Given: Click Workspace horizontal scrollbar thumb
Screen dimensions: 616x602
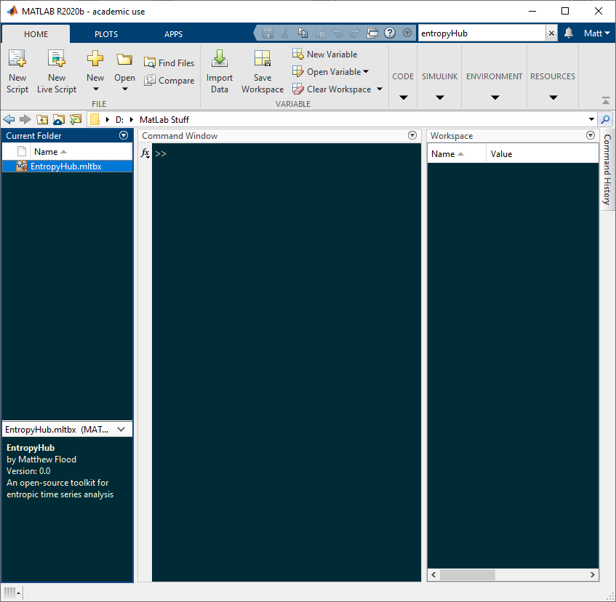Looking at the screenshot, I should (x=468, y=575).
